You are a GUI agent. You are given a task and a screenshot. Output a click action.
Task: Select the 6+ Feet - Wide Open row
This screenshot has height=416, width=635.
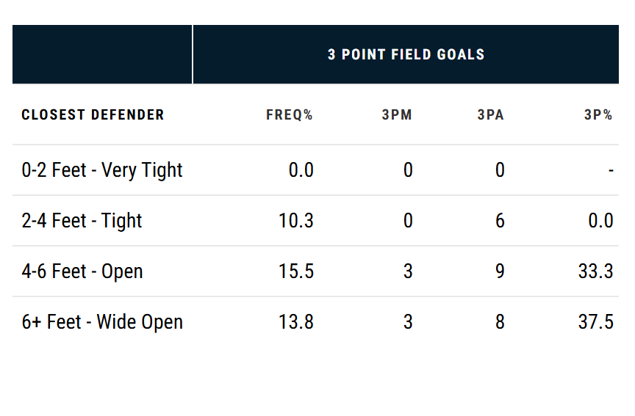click(x=102, y=322)
